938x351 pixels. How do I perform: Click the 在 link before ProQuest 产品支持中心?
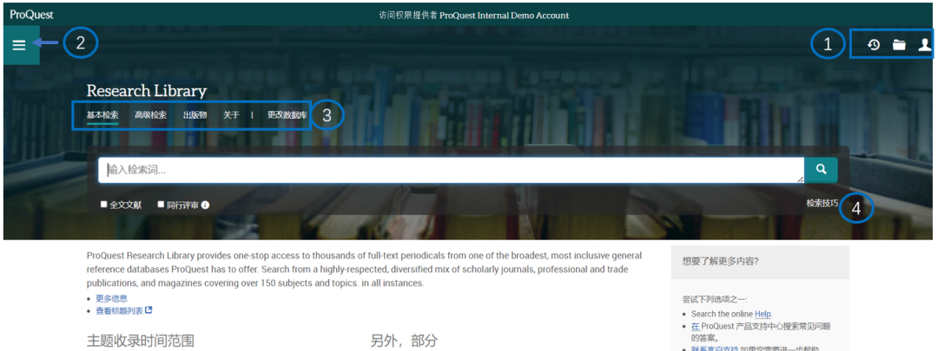[x=695, y=326]
